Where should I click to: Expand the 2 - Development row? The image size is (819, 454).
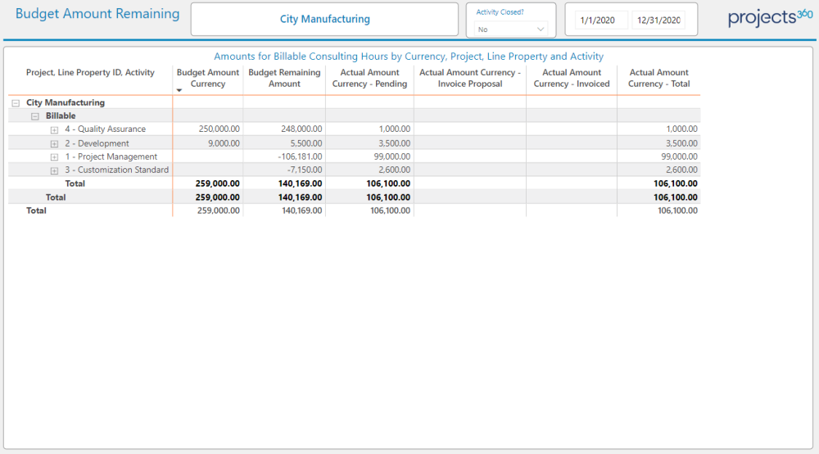[54, 143]
